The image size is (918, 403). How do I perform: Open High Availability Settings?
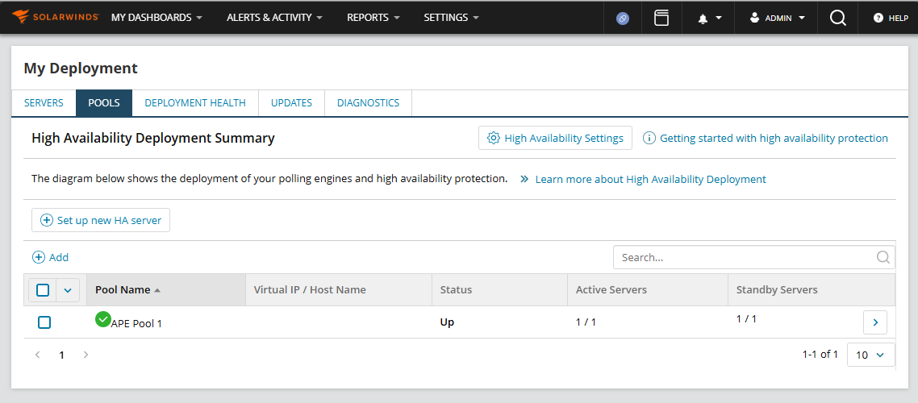[555, 138]
